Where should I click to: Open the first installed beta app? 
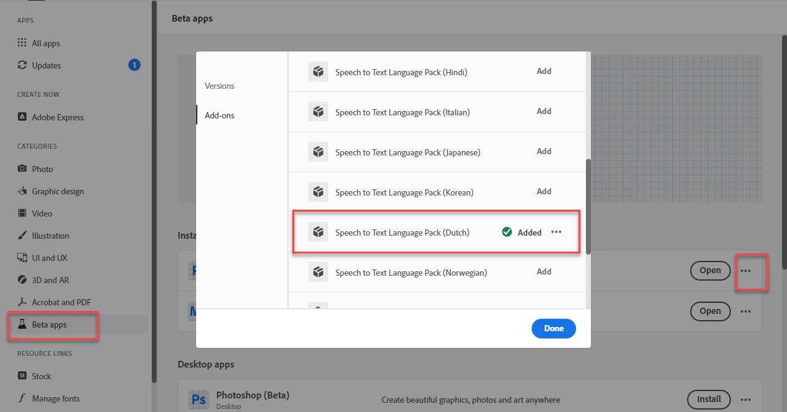click(710, 270)
